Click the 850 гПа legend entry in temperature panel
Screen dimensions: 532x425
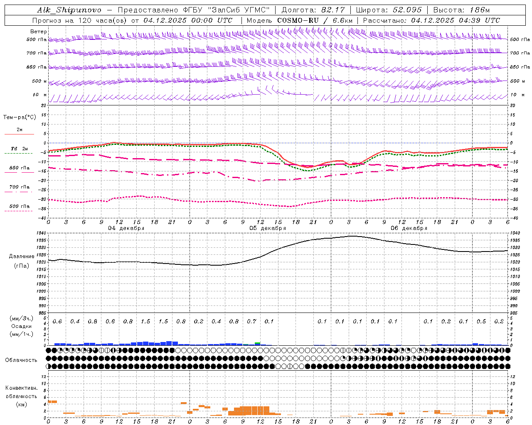pos(19,168)
